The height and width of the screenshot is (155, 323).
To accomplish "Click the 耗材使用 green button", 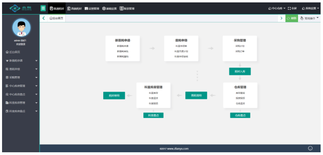I will [x=114, y=95].
